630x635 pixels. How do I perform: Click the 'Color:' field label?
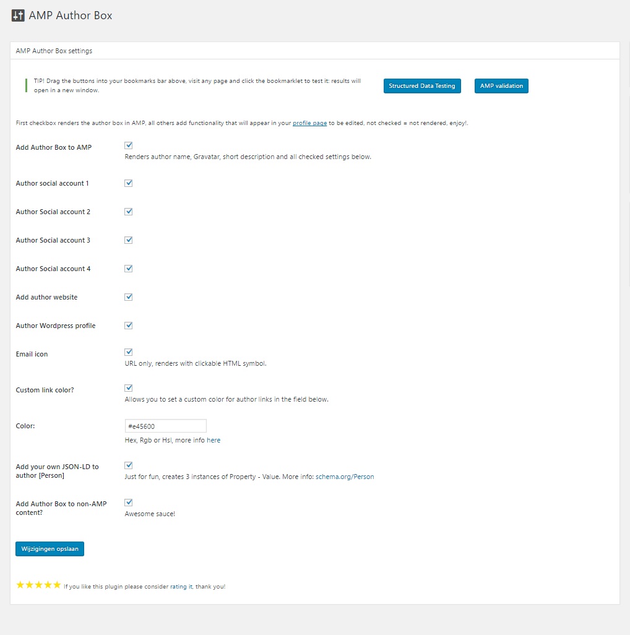[x=25, y=426]
